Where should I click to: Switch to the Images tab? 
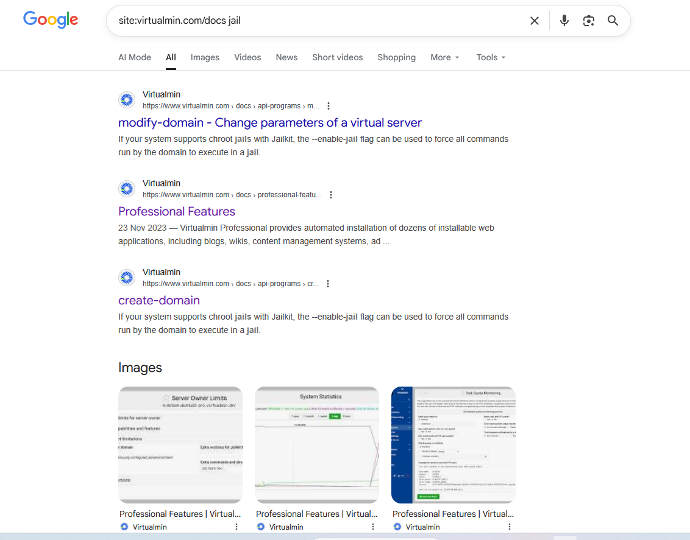coord(205,57)
